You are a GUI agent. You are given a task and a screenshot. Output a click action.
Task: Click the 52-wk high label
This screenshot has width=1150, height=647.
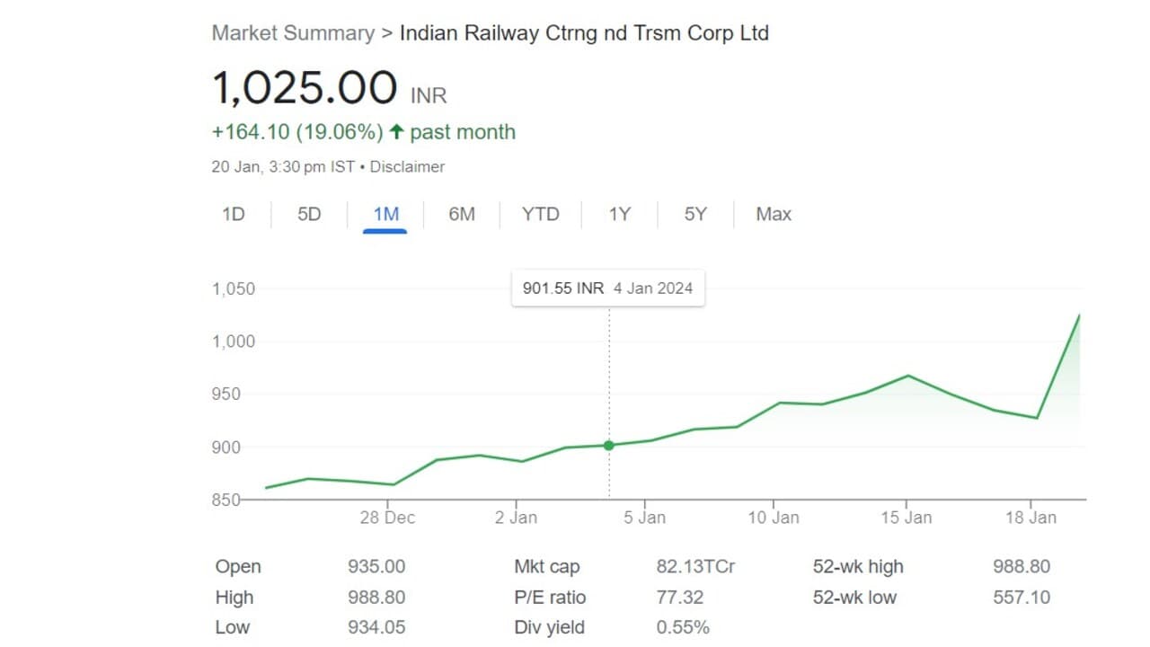(x=858, y=567)
